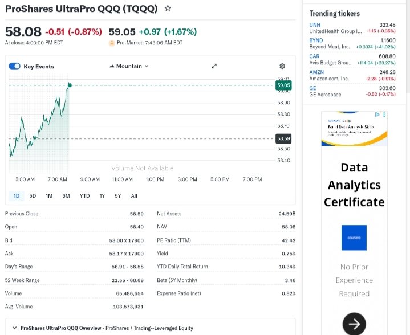Open UNH trending ticker
Screen dimensions: 410x335
(315, 25)
